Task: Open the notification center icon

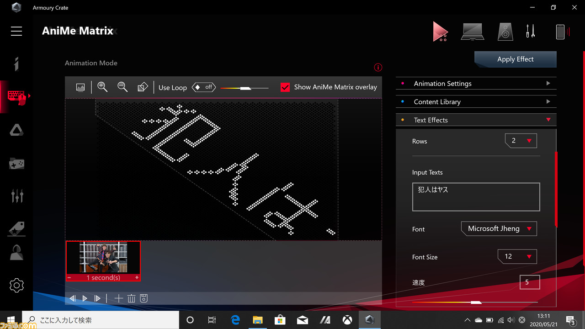Action: pyautogui.click(x=571, y=320)
